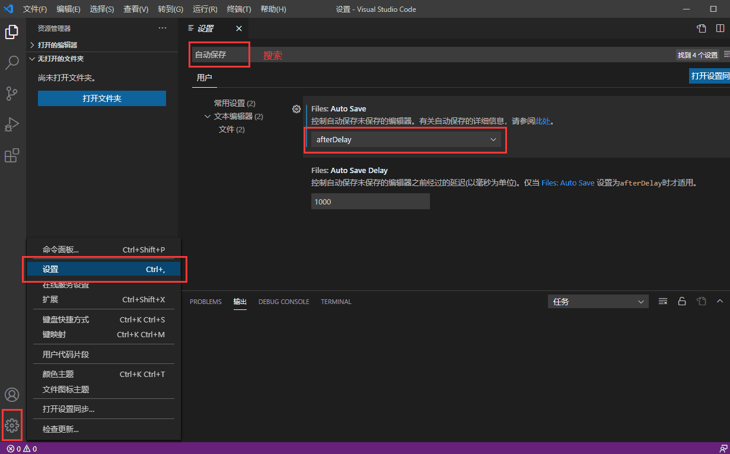Open the Run and Debug view icon
The height and width of the screenshot is (454, 730).
(12, 124)
